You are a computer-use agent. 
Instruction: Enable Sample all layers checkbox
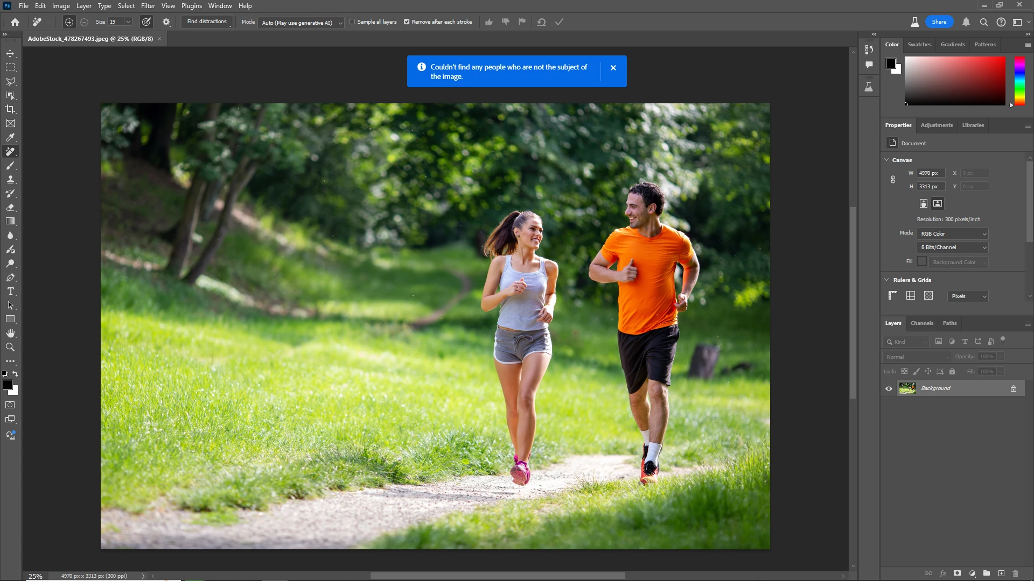(352, 22)
